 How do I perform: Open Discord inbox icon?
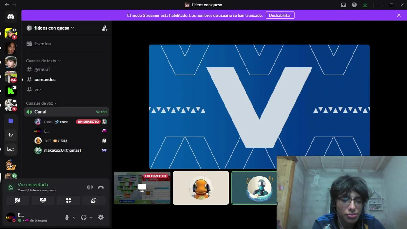click(x=343, y=5)
